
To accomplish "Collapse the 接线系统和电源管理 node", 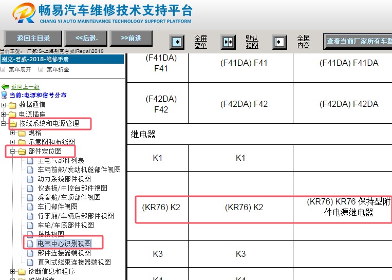I will pyautogui.click(x=3, y=123).
